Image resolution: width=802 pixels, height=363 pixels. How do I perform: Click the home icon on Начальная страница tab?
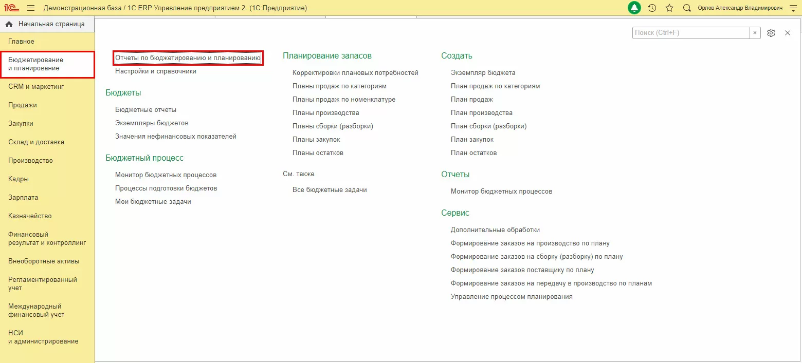[9, 24]
